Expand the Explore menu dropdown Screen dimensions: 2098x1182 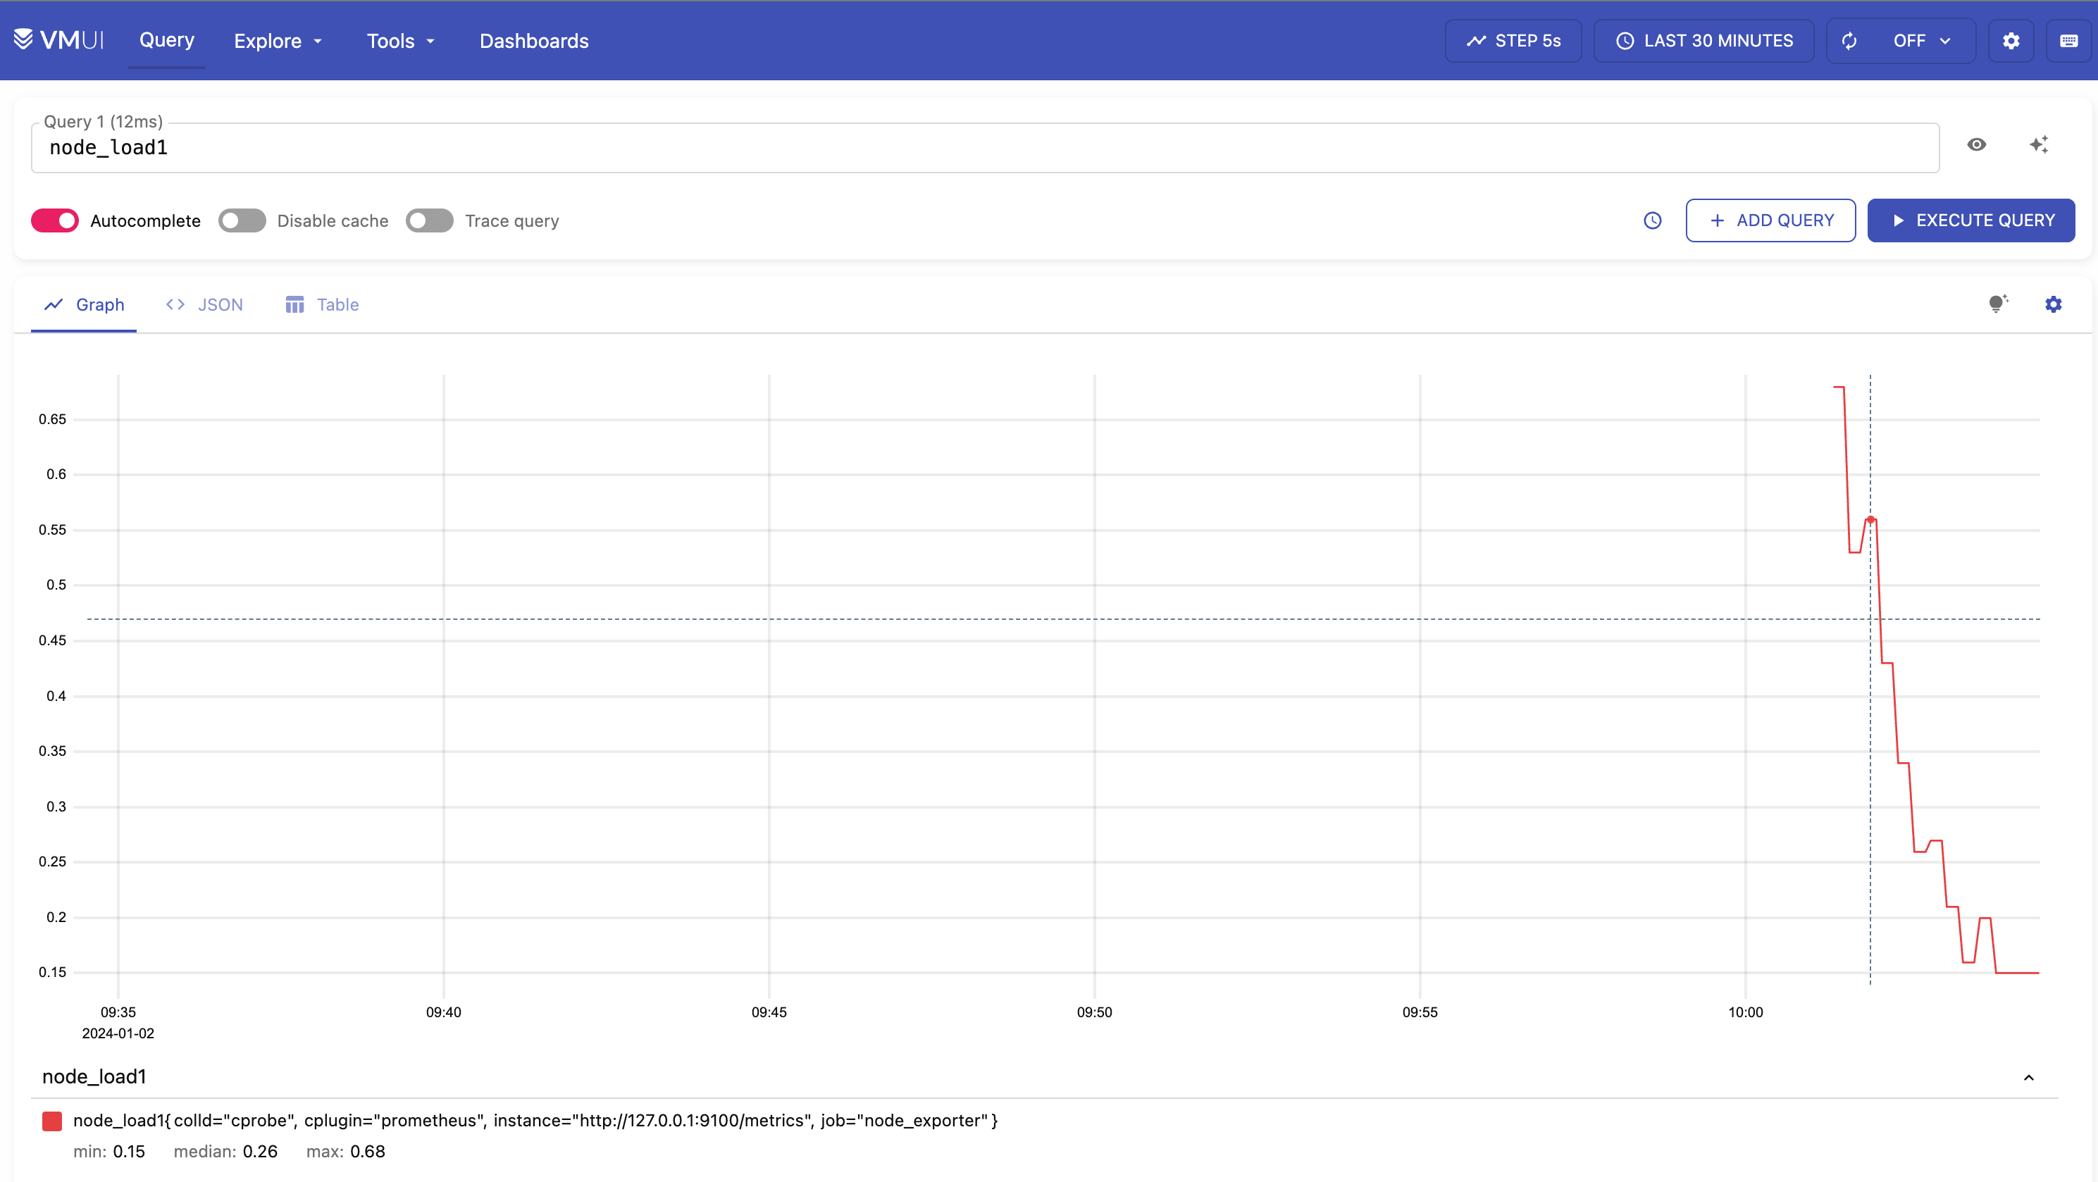pos(278,41)
